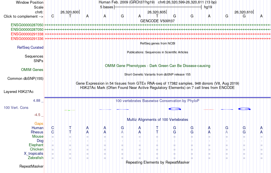The image size is (271, 173).
Task: Open the ENSG00000291338 gene label
Action: (27, 34)
